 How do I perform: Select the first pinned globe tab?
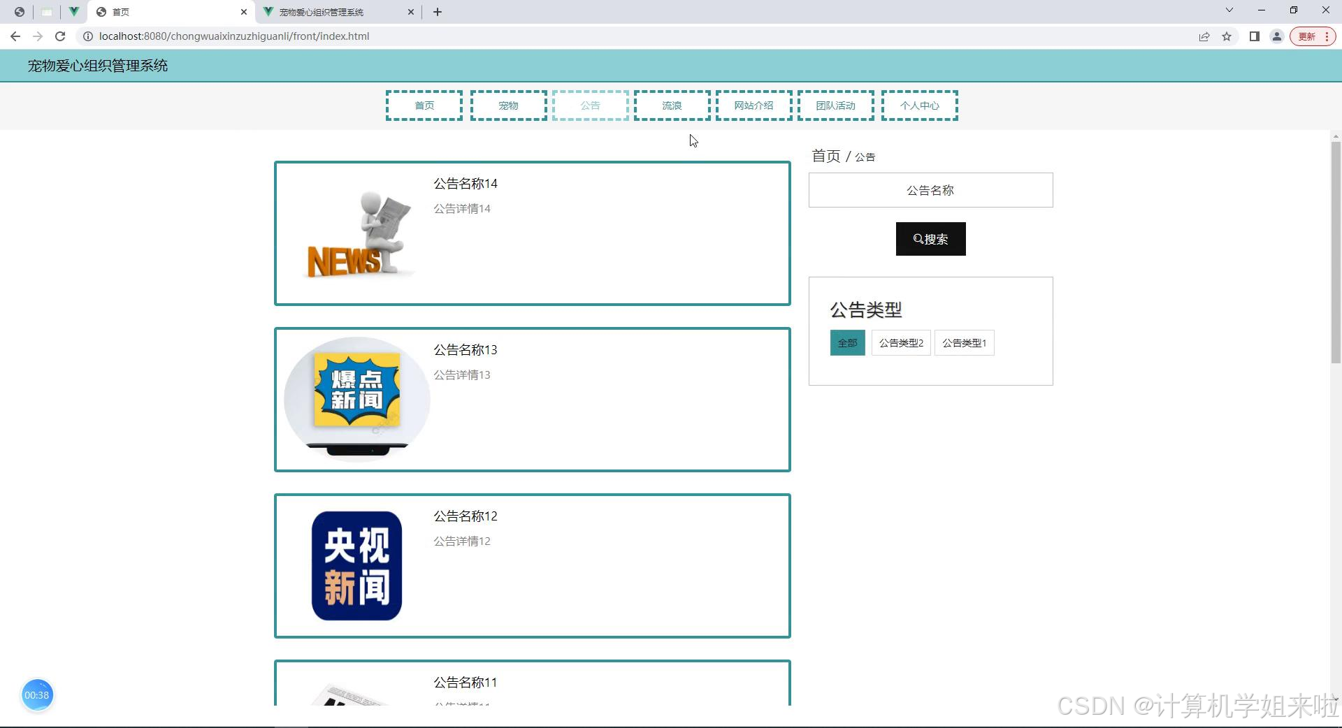click(20, 12)
